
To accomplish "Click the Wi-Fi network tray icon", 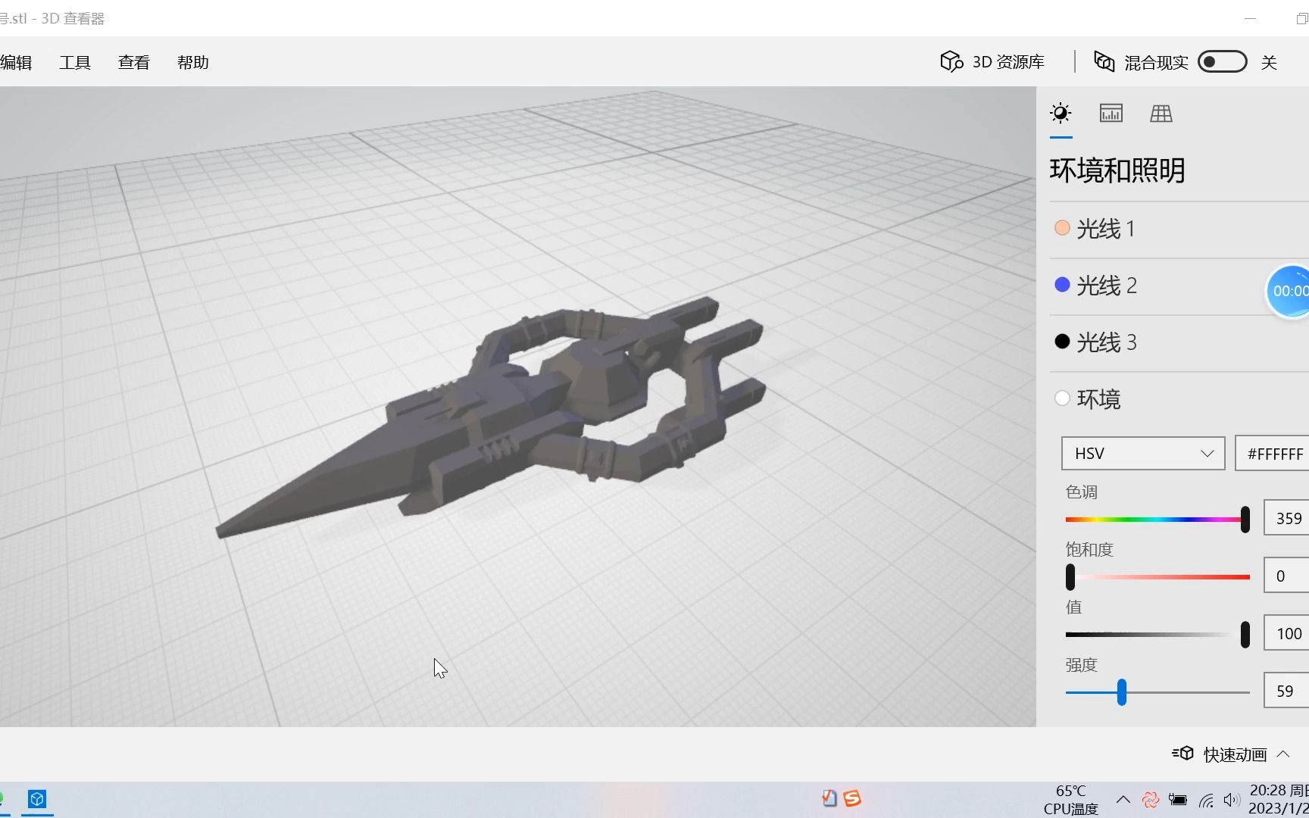I will (x=1206, y=800).
